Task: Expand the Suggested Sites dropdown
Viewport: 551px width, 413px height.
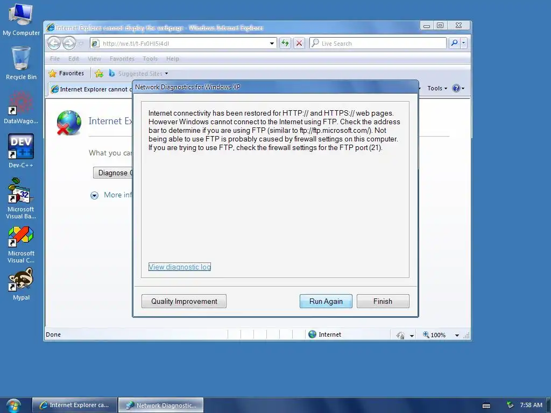Action: (x=167, y=74)
